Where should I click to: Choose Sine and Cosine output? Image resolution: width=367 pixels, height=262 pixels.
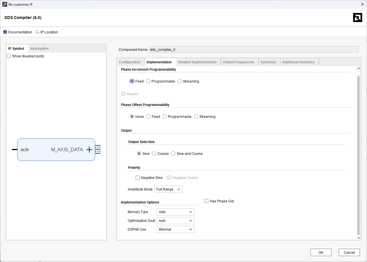[x=173, y=153]
